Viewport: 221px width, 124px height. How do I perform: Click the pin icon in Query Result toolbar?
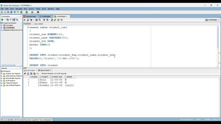[x=25, y=73]
